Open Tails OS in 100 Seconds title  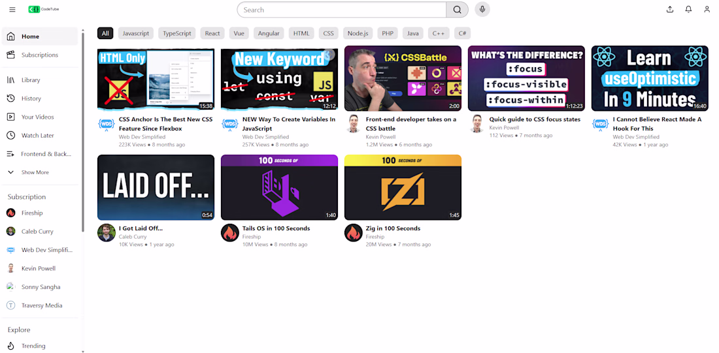[x=276, y=228]
